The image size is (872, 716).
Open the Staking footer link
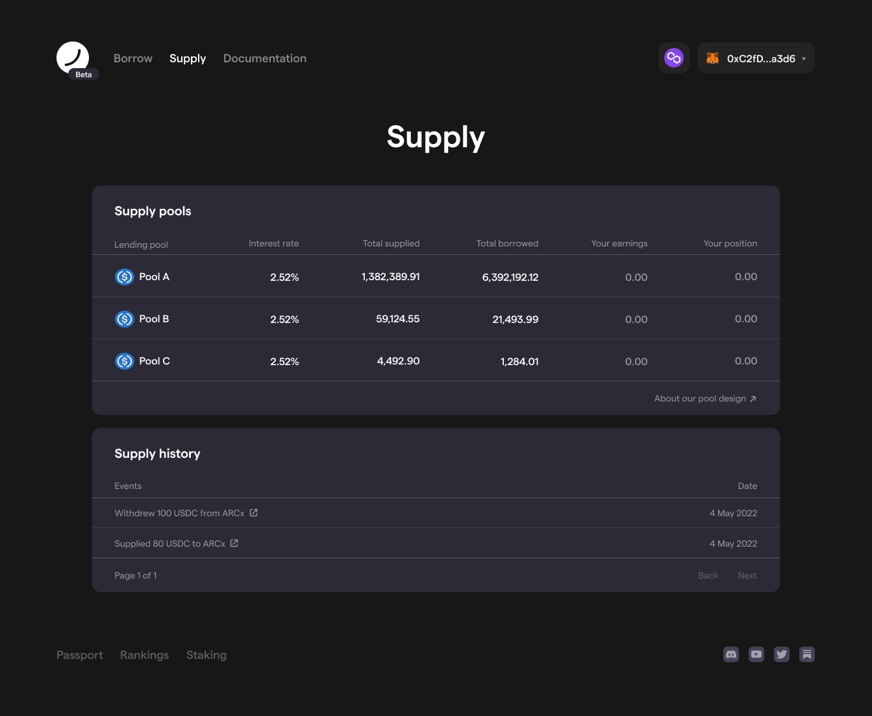click(206, 654)
